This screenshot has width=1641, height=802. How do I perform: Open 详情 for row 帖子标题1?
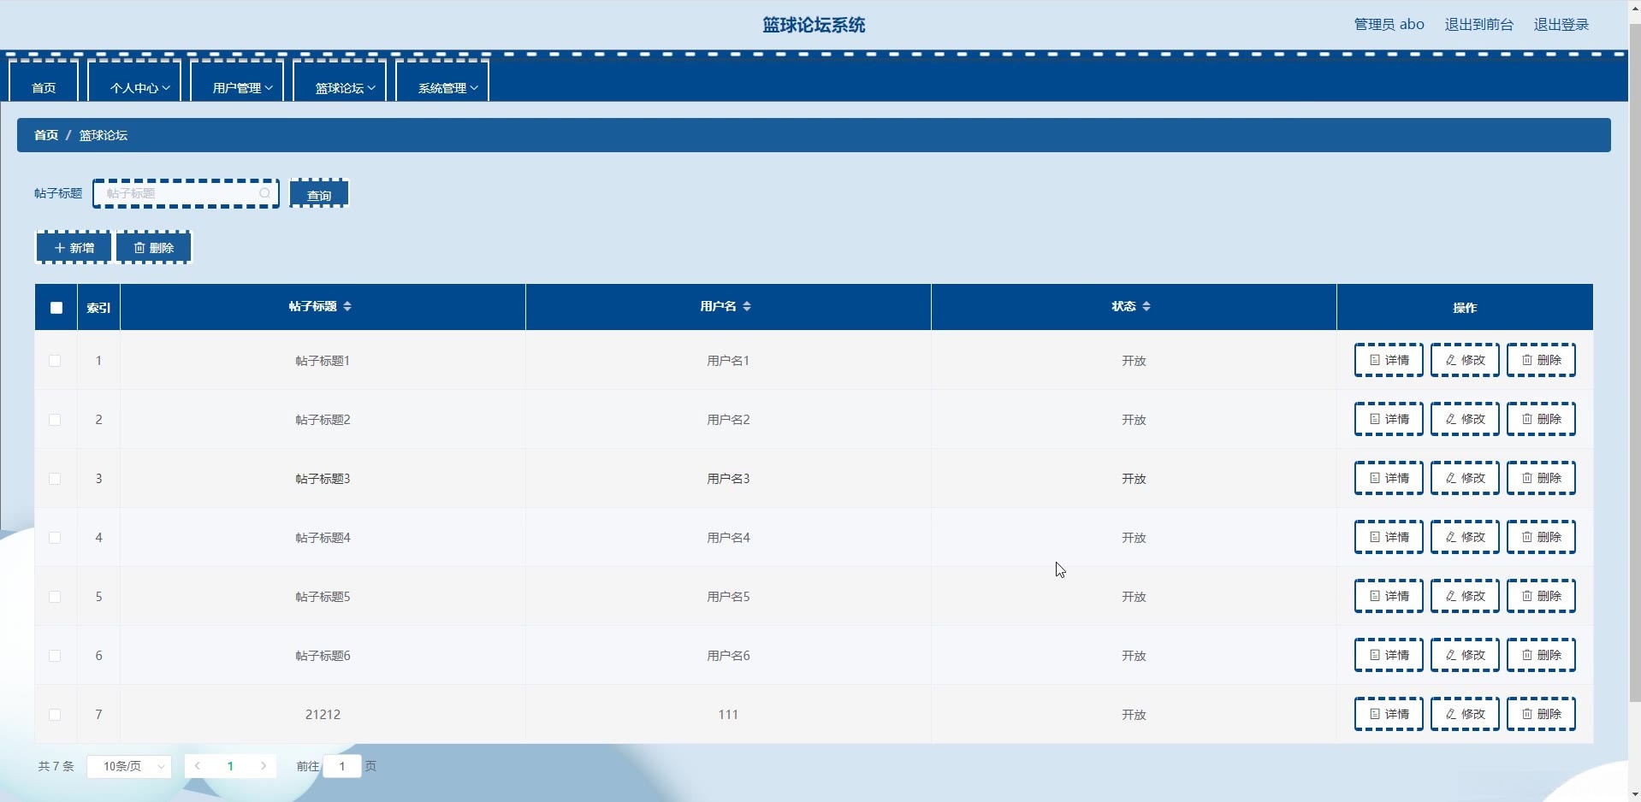pyautogui.click(x=1389, y=360)
